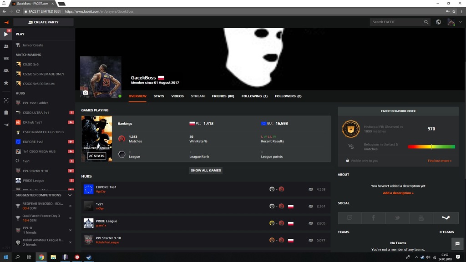Open the Following (1) tab
The height and width of the screenshot is (262, 466).
coord(254,96)
